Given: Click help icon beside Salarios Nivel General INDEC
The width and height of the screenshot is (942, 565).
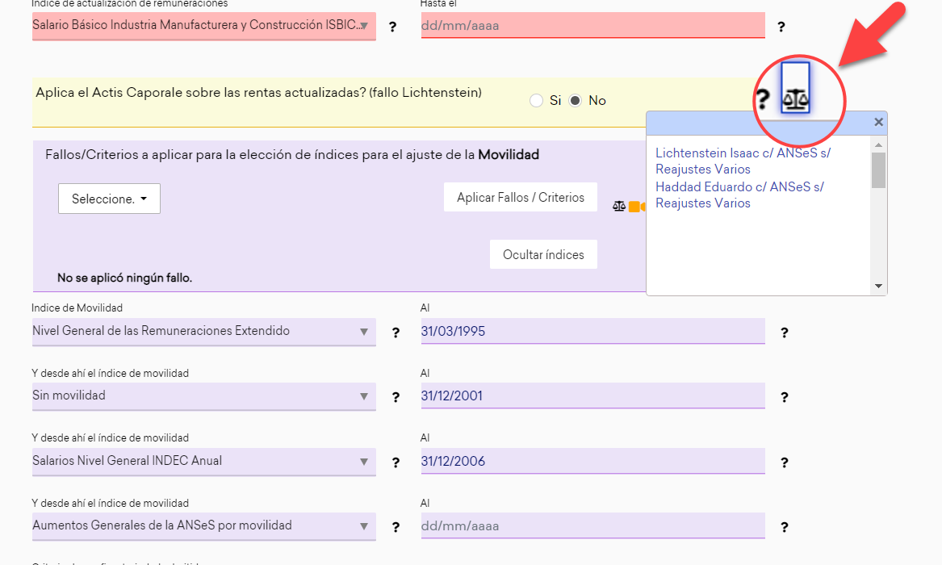Looking at the screenshot, I should [x=396, y=463].
